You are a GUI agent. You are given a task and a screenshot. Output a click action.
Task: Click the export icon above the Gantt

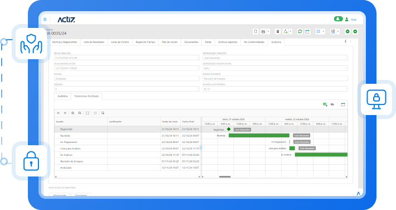coord(343,104)
